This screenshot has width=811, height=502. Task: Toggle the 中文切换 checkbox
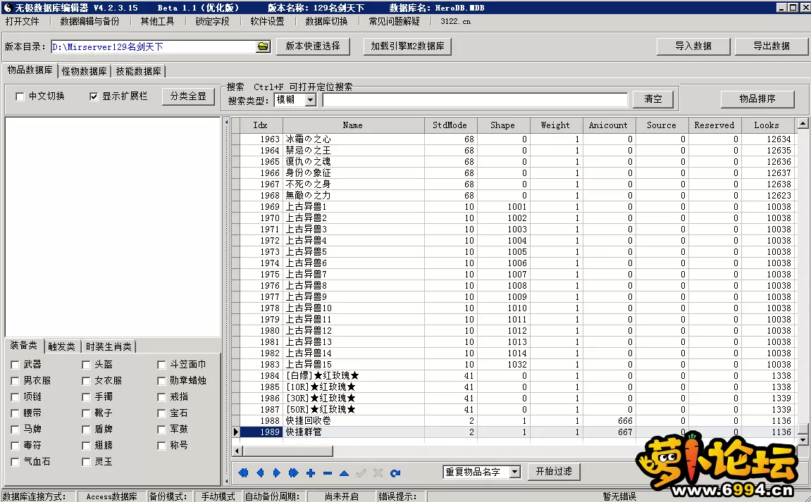(x=20, y=96)
